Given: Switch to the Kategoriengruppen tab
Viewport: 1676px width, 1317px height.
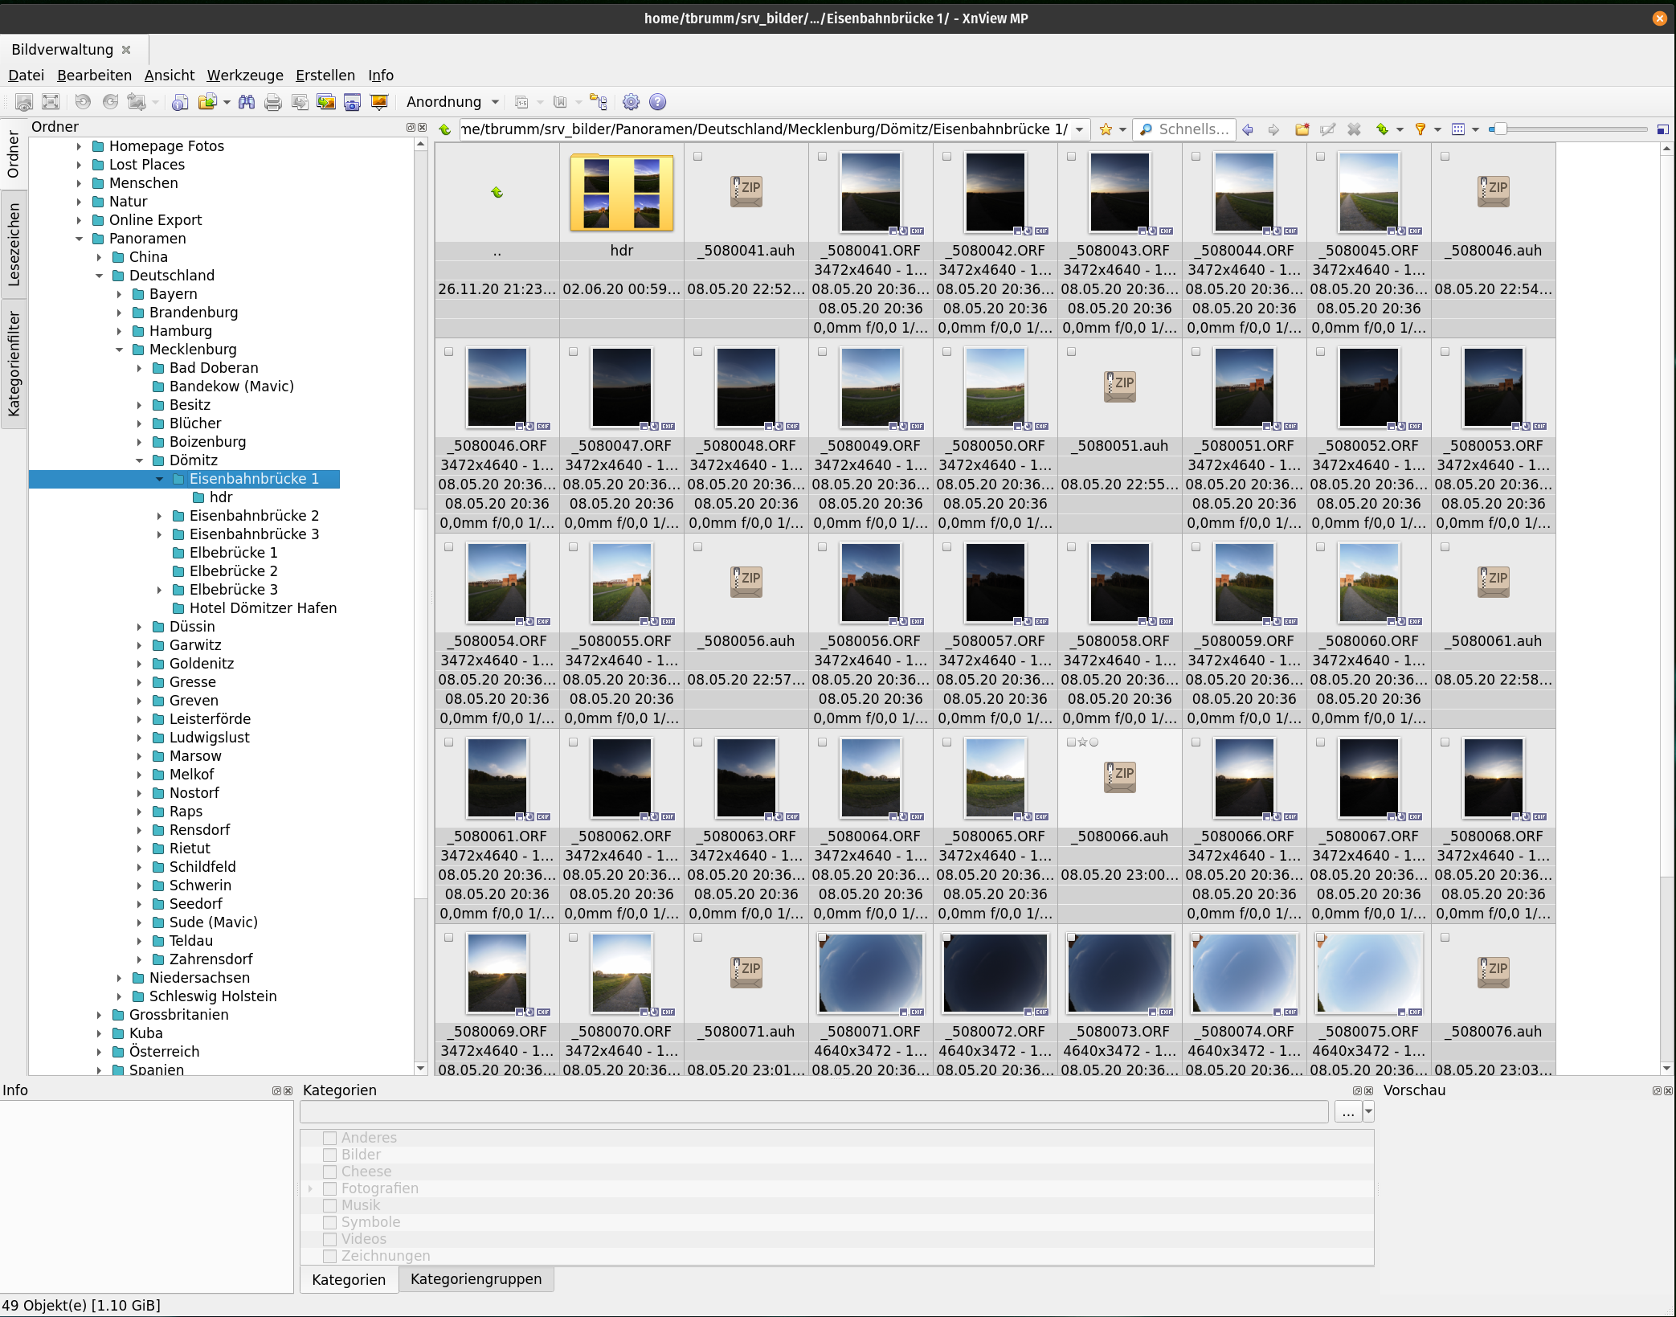Looking at the screenshot, I should [476, 1279].
